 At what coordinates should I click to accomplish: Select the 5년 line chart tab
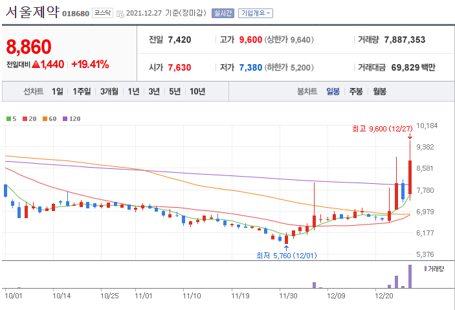(x=175, y=91)
